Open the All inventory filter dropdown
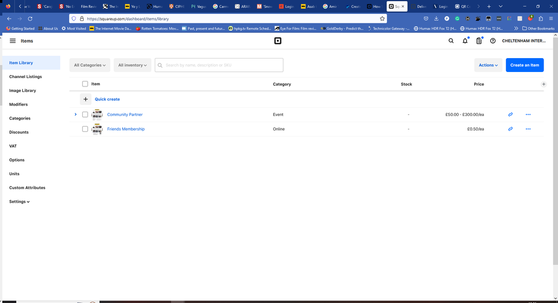 pos(132,65)
